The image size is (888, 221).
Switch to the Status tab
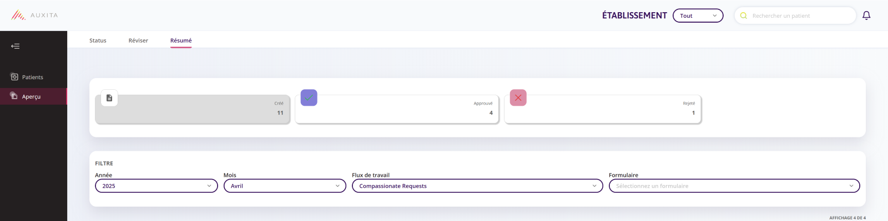click(98, 40)
